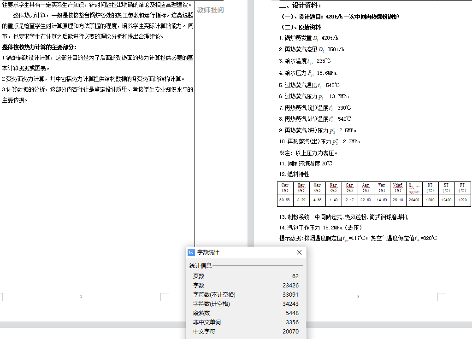Screen dimensions: 472x339
Task: Click the 教师批阅 comment column placeholder
Action: 210,10
